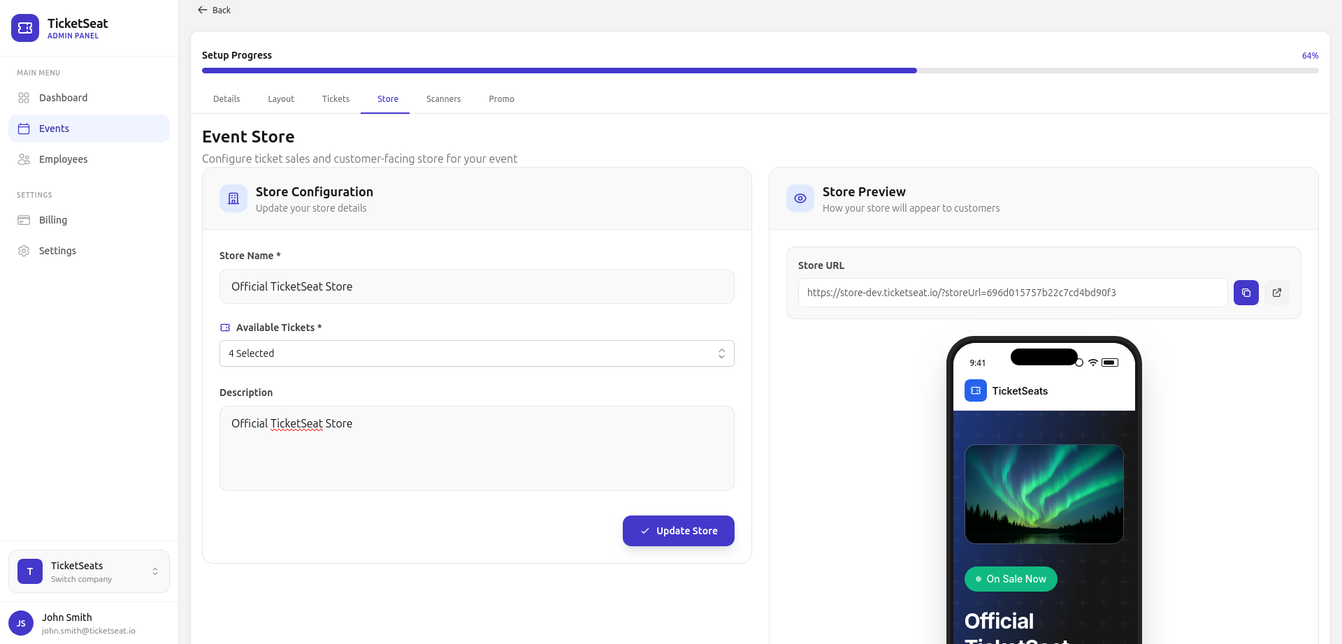
Task: Click the john.smith@ticketseat.io email text
Action: tap(89, 631)
